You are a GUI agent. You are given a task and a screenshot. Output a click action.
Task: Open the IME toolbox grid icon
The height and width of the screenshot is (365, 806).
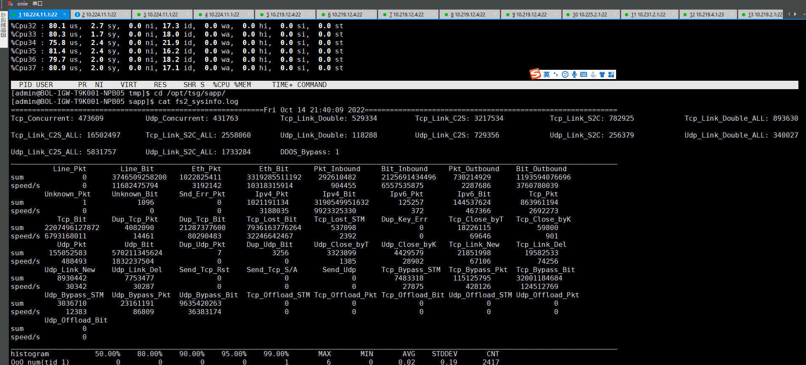click(x=611, y=74)
